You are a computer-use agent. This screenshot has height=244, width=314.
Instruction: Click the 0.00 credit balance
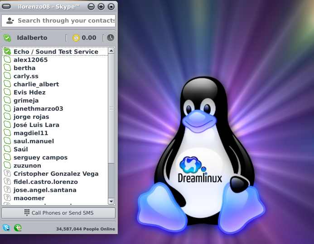[x=89, y=38]
